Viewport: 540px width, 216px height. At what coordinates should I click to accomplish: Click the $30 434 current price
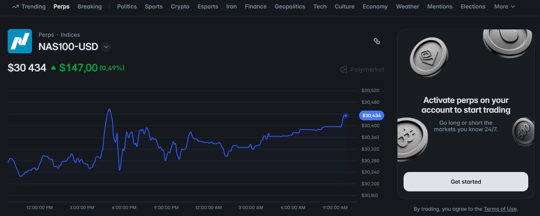(27, 68)
